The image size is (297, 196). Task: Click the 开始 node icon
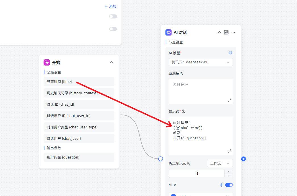(47, 62)
